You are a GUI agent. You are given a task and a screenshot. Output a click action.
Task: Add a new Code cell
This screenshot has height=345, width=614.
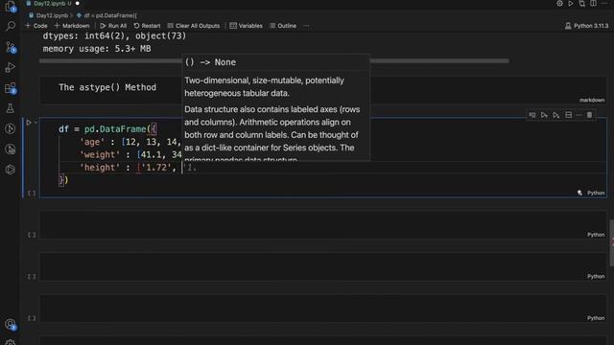coord(36,26)
